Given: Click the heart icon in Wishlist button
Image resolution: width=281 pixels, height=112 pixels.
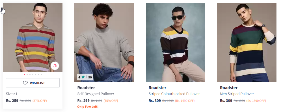Looking at the screenshot, I should pos(25,83).
